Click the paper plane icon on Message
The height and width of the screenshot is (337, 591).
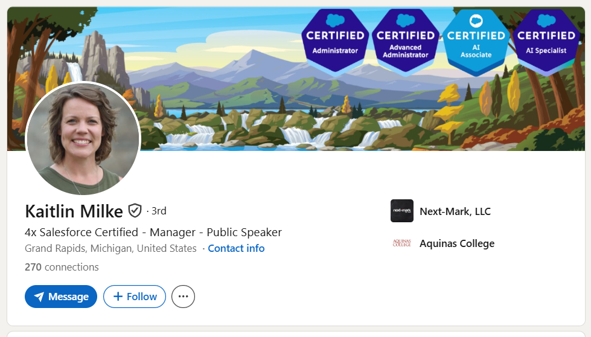(x=39, y=297)
